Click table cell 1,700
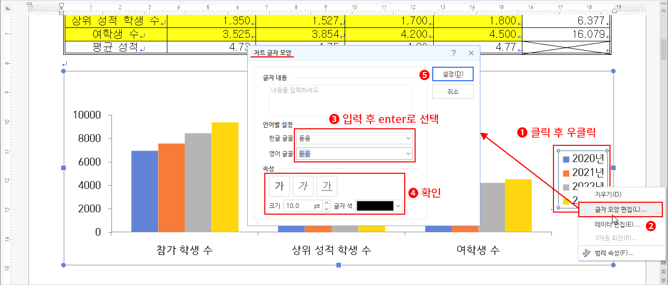The width and height of the screenshot is (668, 285). point(389,21)
